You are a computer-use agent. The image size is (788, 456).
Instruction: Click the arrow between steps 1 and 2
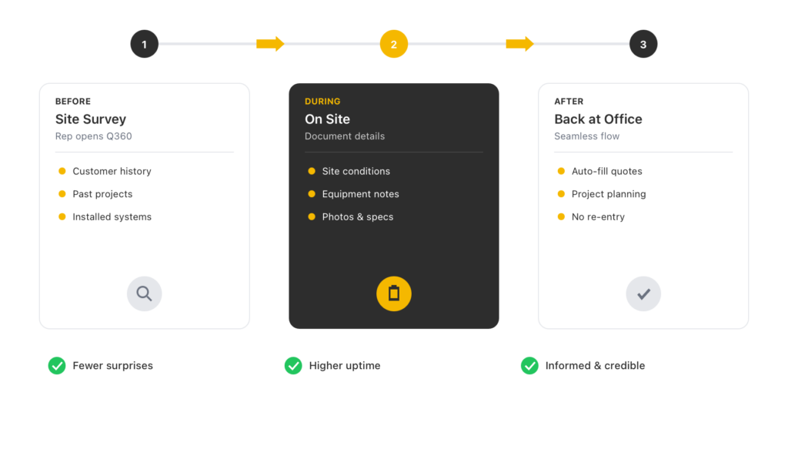(270, 44)
